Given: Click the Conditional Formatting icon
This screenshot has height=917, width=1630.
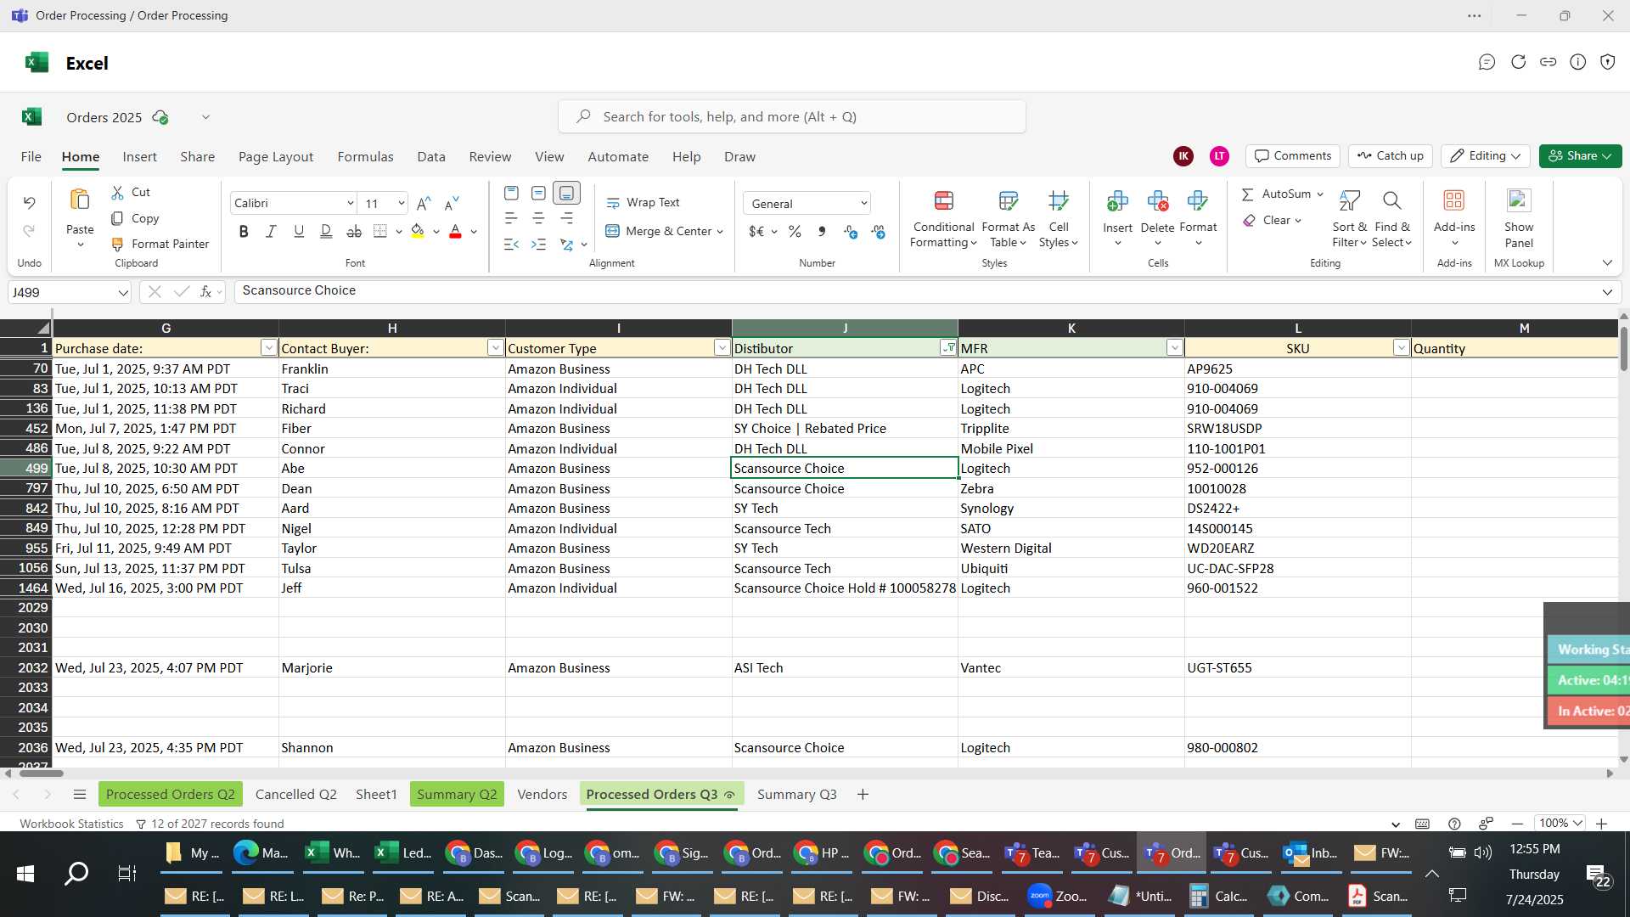Looking at the screenshot, I should pyautogui.click(x=943, y=201).
